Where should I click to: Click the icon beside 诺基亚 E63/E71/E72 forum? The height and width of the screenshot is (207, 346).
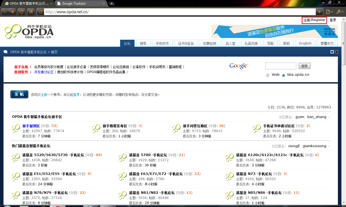(123, 177)
